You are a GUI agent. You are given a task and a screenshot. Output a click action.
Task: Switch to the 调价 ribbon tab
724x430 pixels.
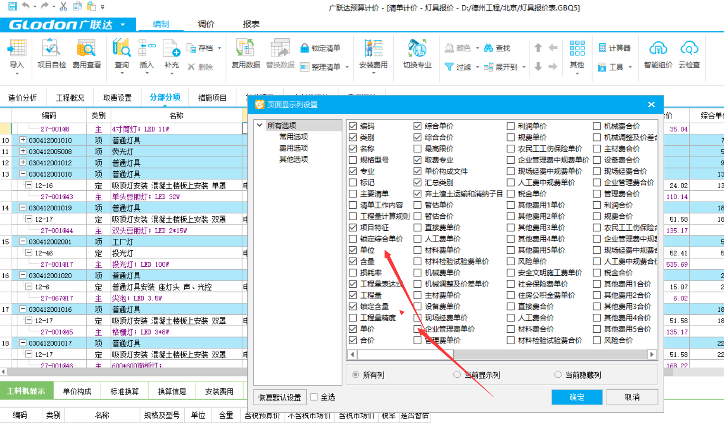click(x=206, y=24)
